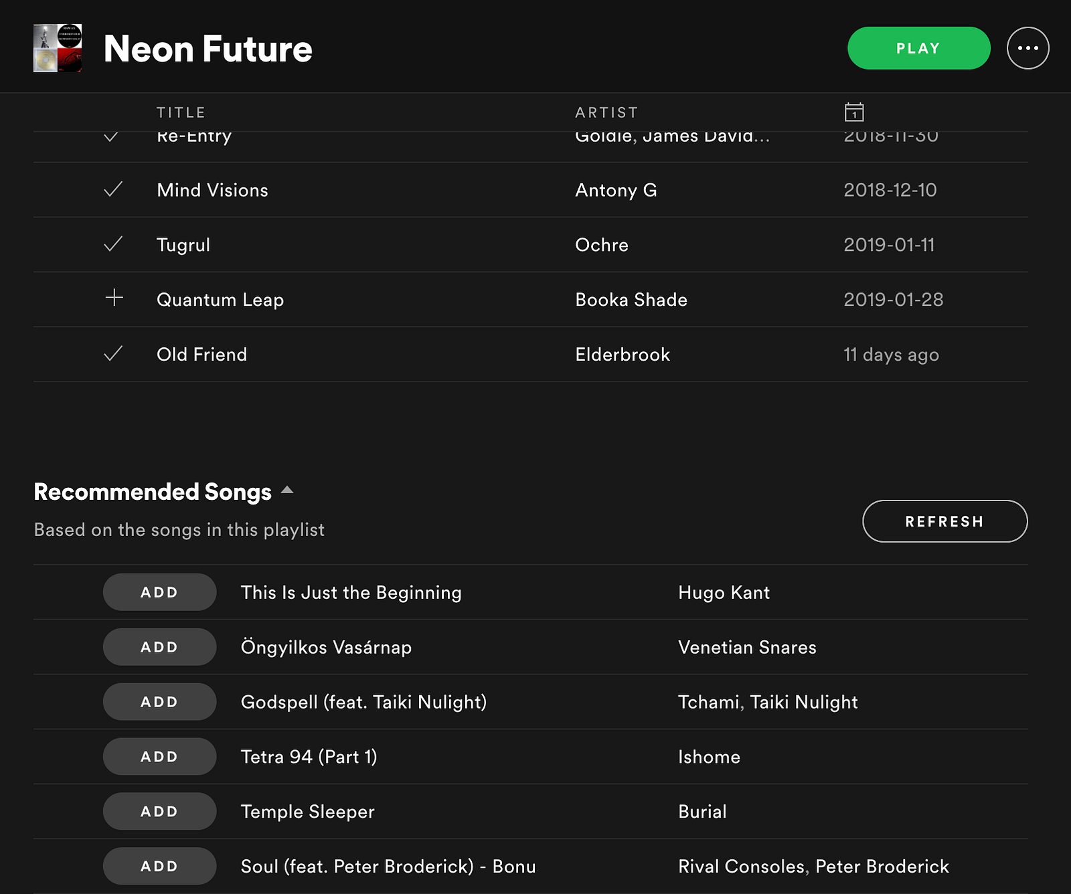This screenshot has width=1071, height=894.
Task: Collapse the Recommended Songs section arrow
Action: pos(287,490)
